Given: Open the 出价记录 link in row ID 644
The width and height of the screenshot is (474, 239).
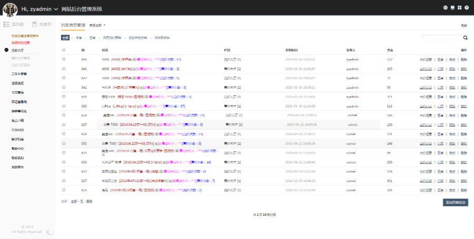Looking at the screenshot, I should click(426, 60).
